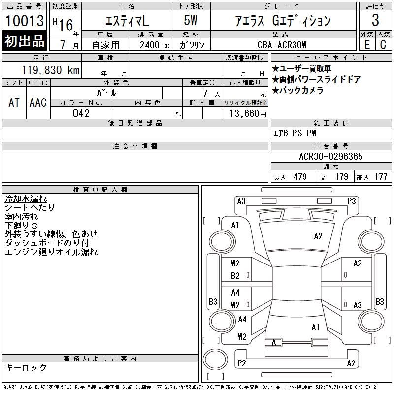Click the evaluation score 3
The width and height of the screenshot is (394, 394).
pyautogui.click(x=375, y=20)
